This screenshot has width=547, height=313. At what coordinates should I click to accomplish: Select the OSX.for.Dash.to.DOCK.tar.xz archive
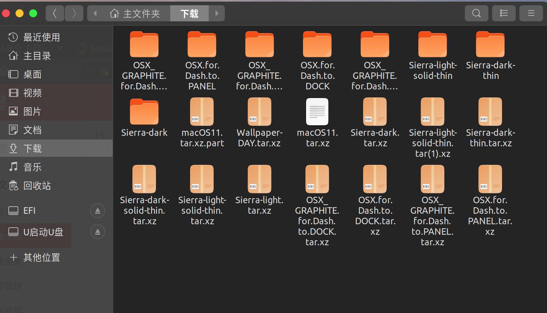[x=375, y=201]
